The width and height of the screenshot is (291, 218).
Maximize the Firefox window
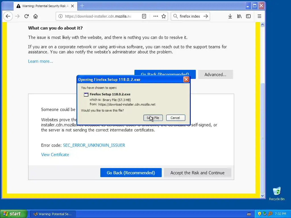coord(255,6)
